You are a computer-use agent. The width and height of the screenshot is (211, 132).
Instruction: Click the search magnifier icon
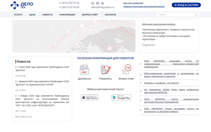pyautogui.click(x=196, y=15)
